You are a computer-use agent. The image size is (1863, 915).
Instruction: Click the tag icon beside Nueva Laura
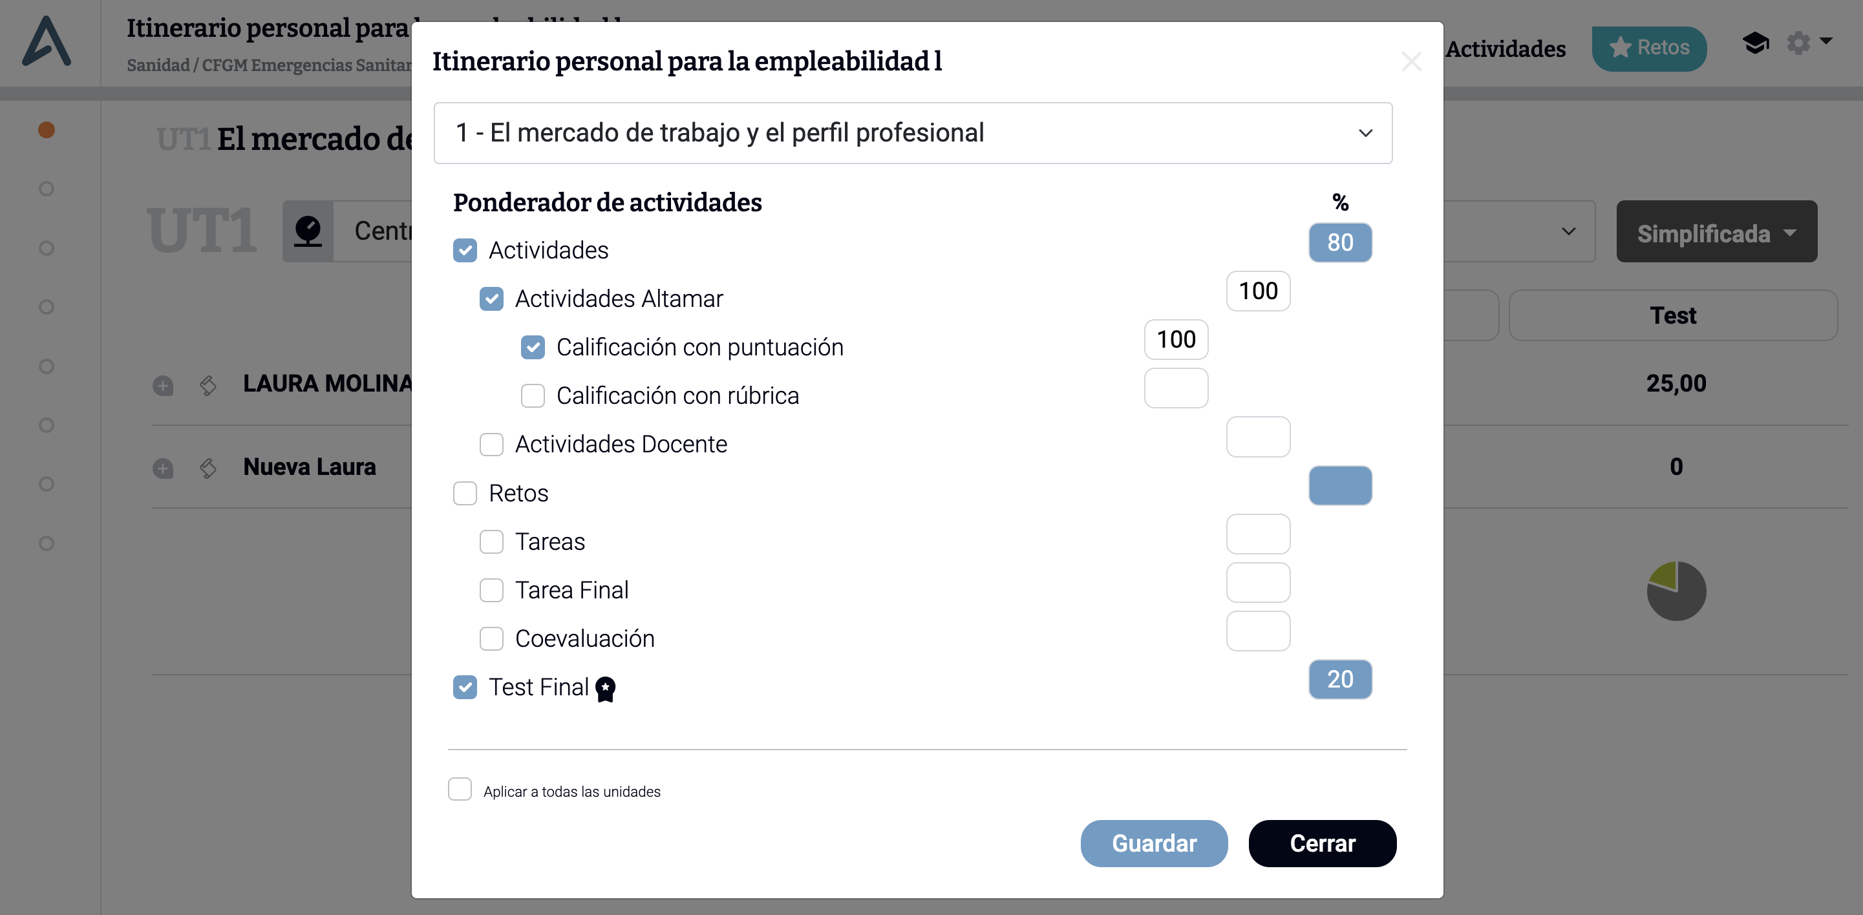point(208,468)
